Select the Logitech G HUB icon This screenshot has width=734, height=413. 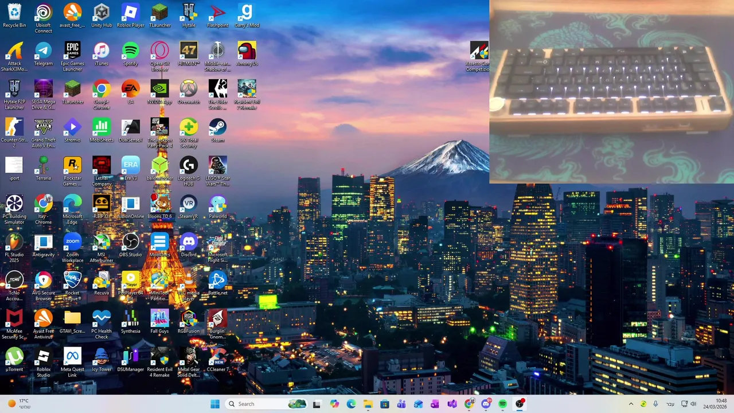coord(189,172)
